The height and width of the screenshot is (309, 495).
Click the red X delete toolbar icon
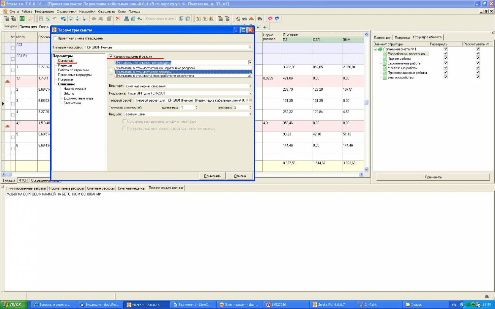click(118, 19)
